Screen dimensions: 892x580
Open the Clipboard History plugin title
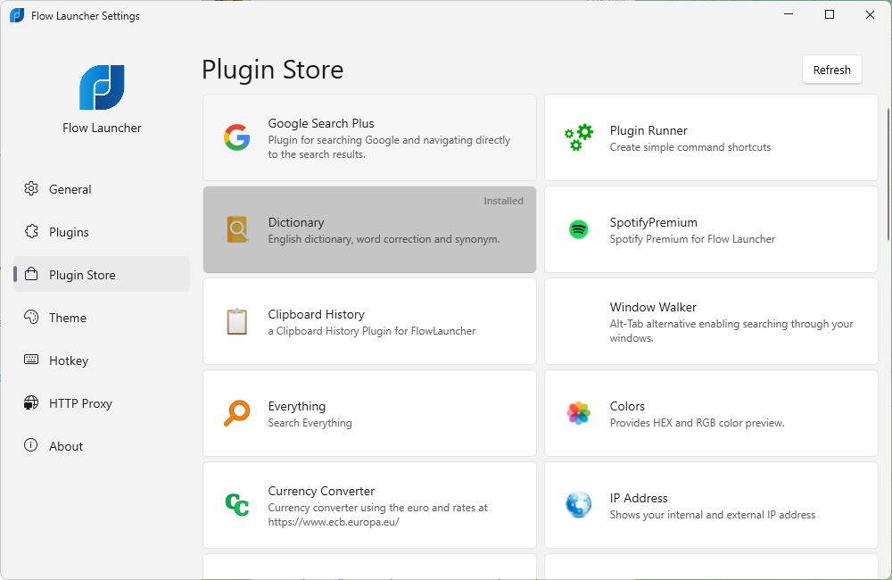pyautogui.click(x=317, y=314)
